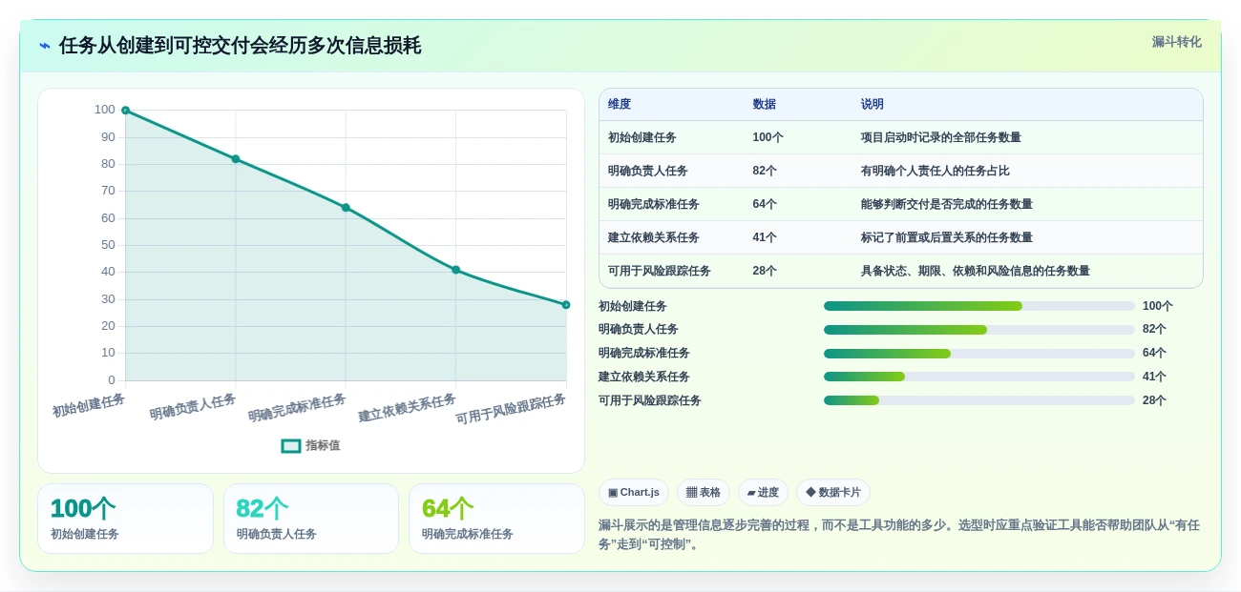Viewport: 1241px width, 592px height.
Task: Click table value 28个
Action: point(765,271)
